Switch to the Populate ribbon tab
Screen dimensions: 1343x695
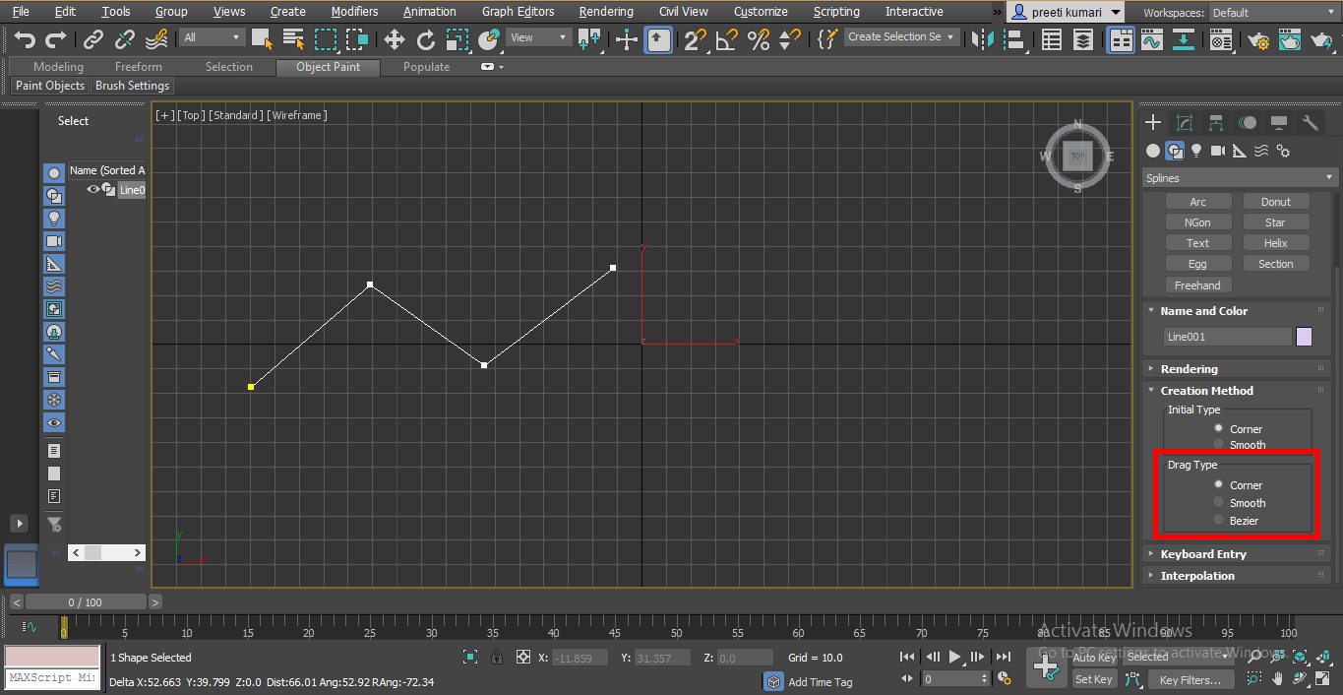tap(426, 66)
